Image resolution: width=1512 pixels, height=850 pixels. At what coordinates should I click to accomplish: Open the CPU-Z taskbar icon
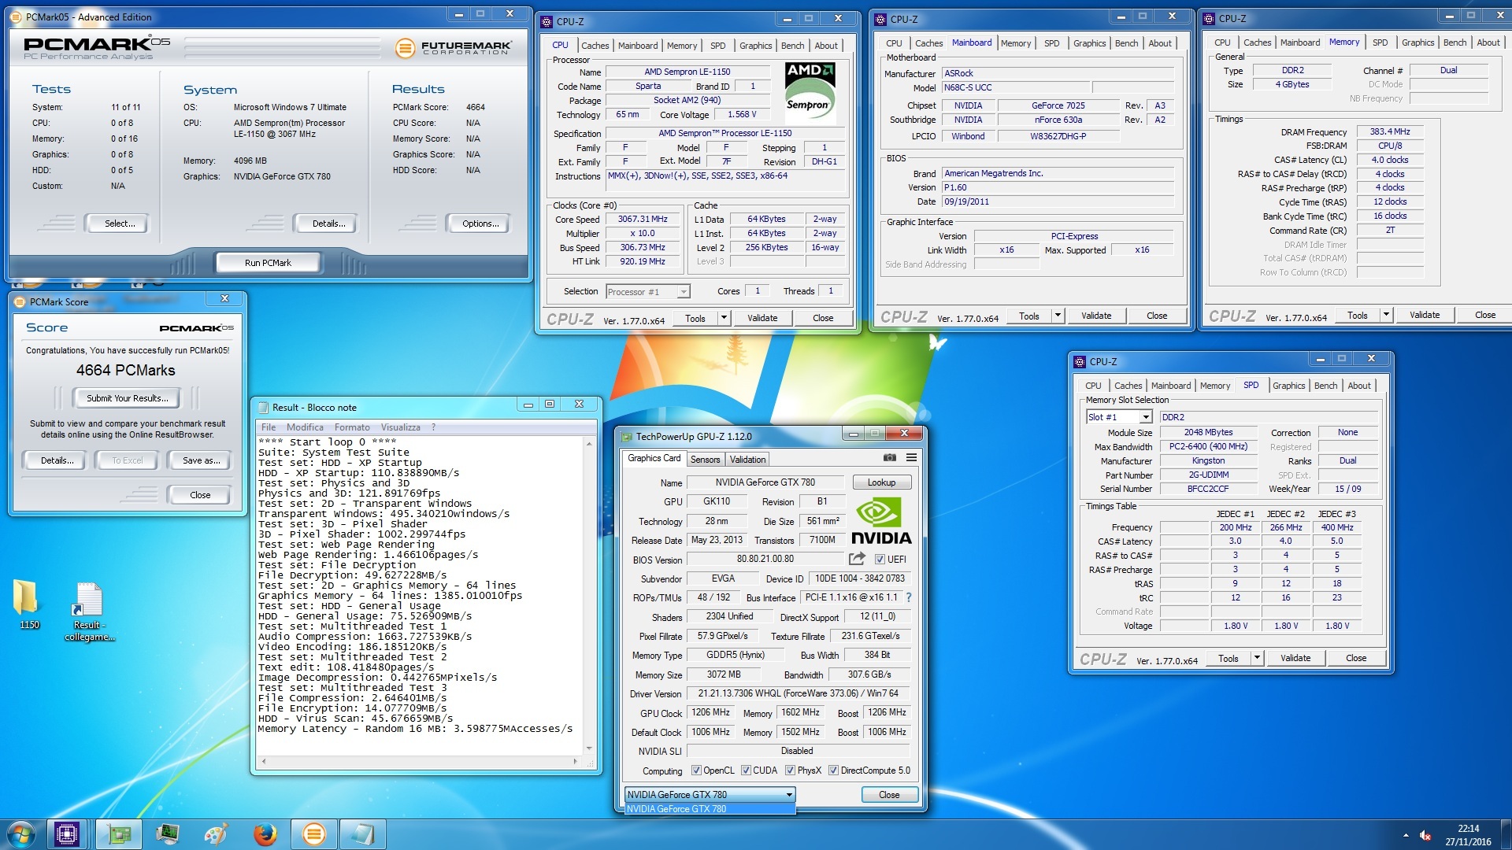tap(67, 833)
